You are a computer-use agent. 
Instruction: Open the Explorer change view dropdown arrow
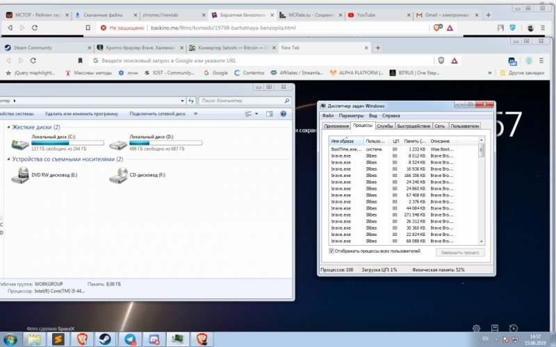[256, 114]
